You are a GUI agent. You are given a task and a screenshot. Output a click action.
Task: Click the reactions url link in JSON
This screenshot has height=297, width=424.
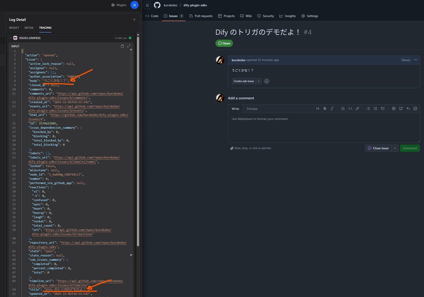tap(72, 232)
